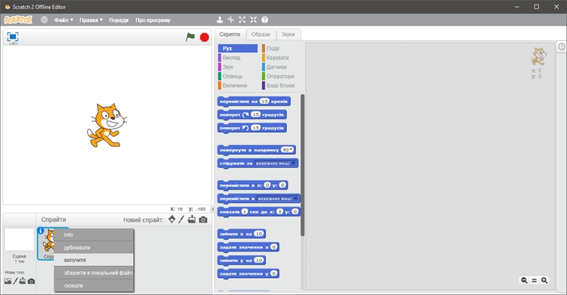Open the language globe menu
Viewport: 567px width, 295px height.
coord(44,20)
